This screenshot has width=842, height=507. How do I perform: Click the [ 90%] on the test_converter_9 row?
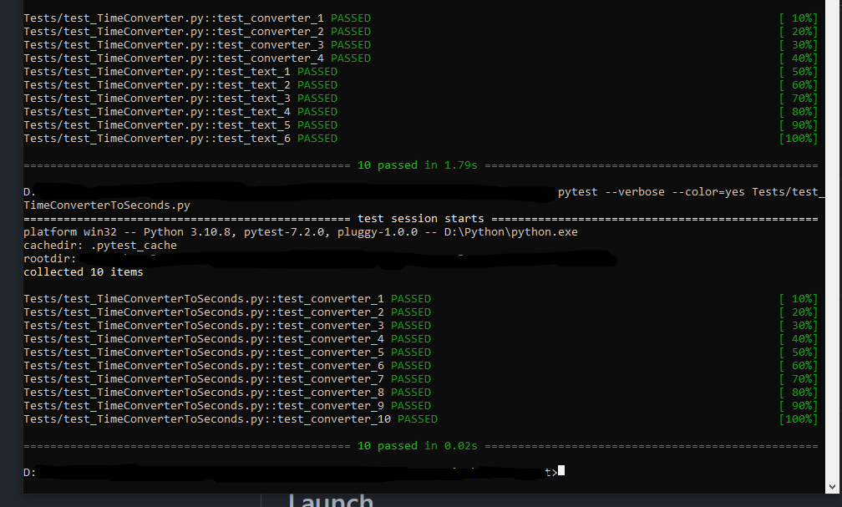[798, 406]
